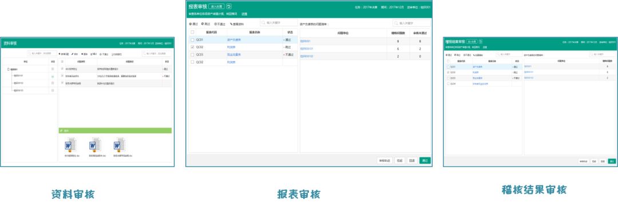Screen dimensions: 618x207
Task: Click the green 通过 button in 报表审核 footer
Action: (425, 161)
